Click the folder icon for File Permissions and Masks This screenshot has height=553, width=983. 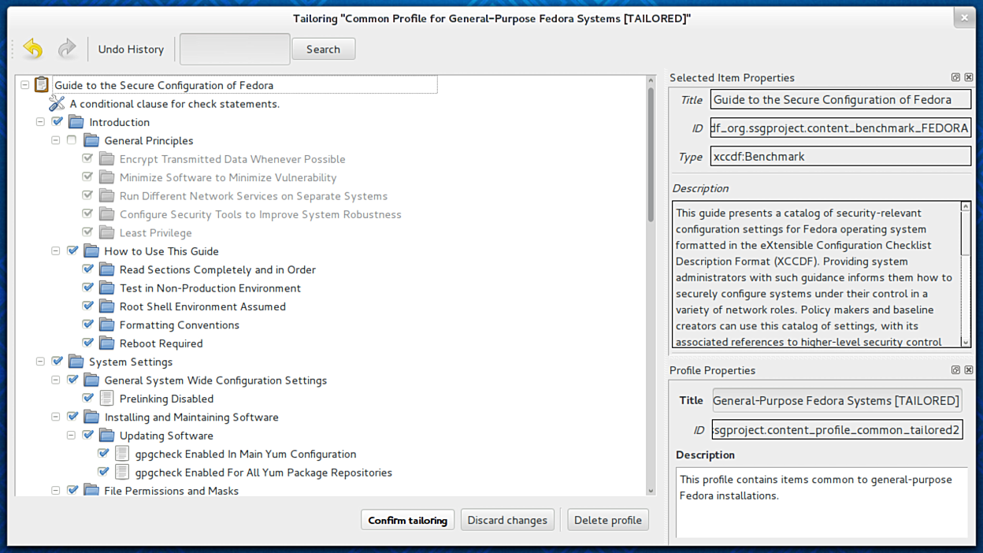coord(91,490)
